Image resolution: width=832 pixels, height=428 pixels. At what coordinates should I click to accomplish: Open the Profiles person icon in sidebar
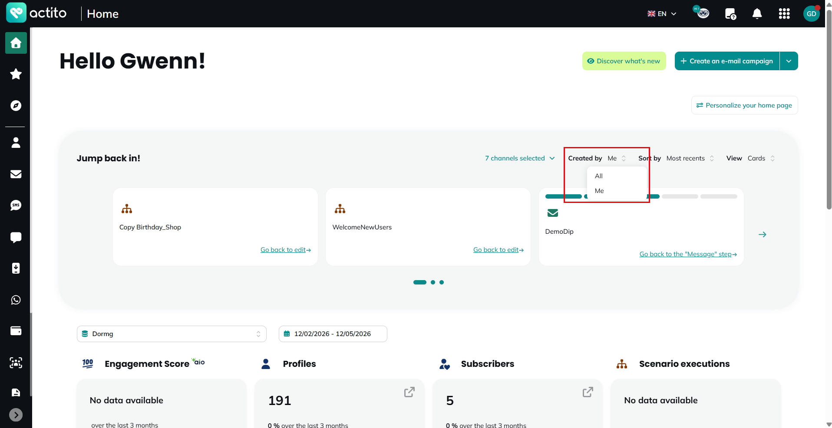16,143
